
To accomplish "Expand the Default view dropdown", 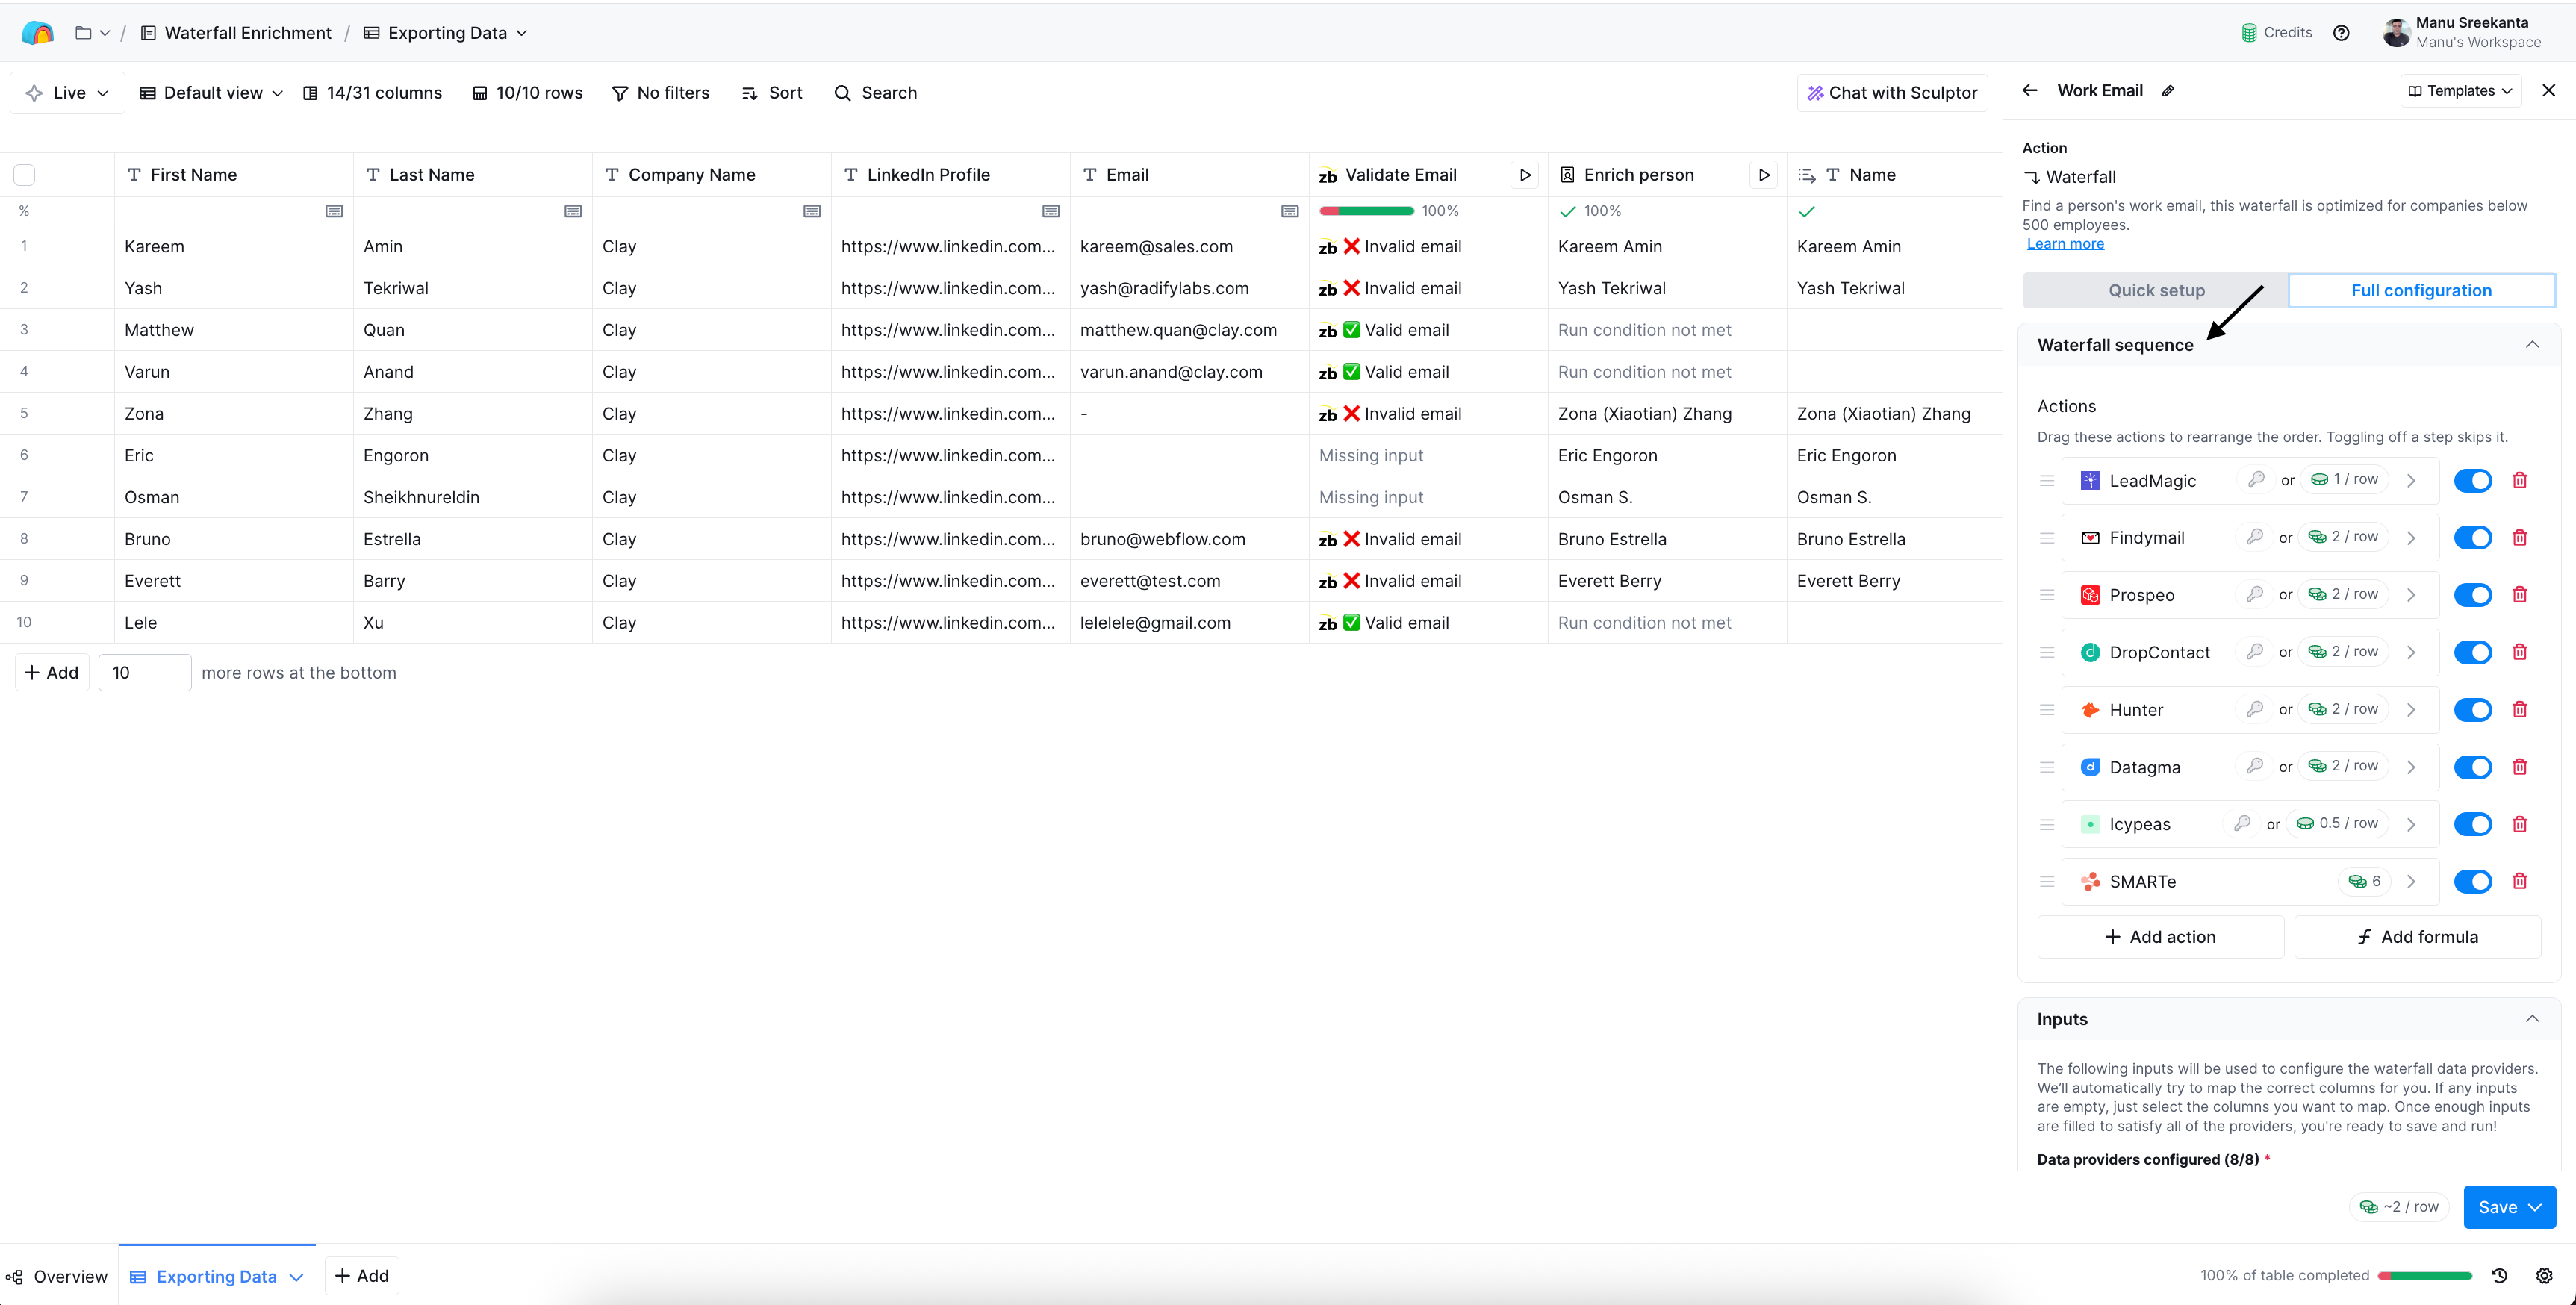I will click(211, 93).
